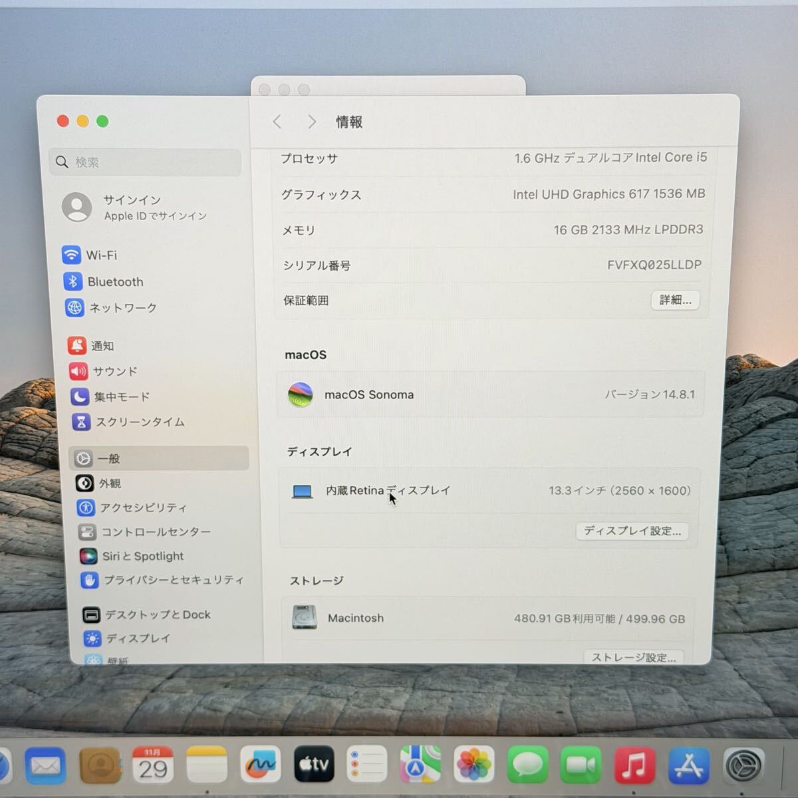
Task: Click the 内蔵Retinaディスプレイ row
Action: pyautogui.click(x=489, y=491)
